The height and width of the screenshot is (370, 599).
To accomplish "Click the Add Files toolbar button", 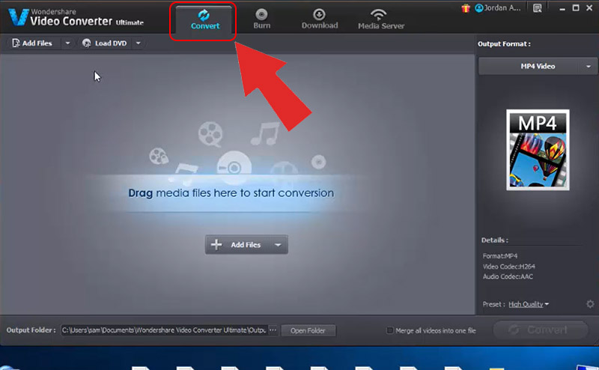I will pos(33,43).
